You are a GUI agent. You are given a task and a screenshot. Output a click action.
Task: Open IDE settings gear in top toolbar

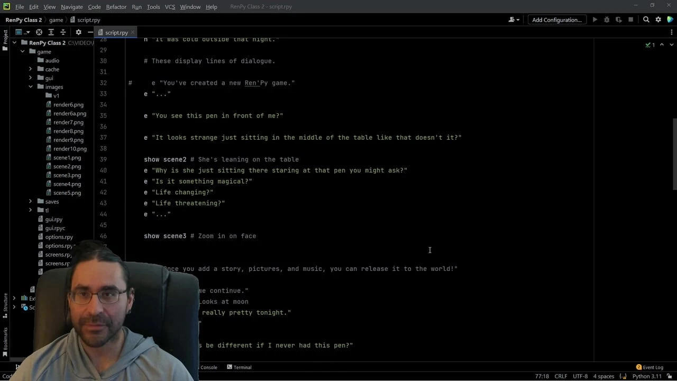point(658,20)
